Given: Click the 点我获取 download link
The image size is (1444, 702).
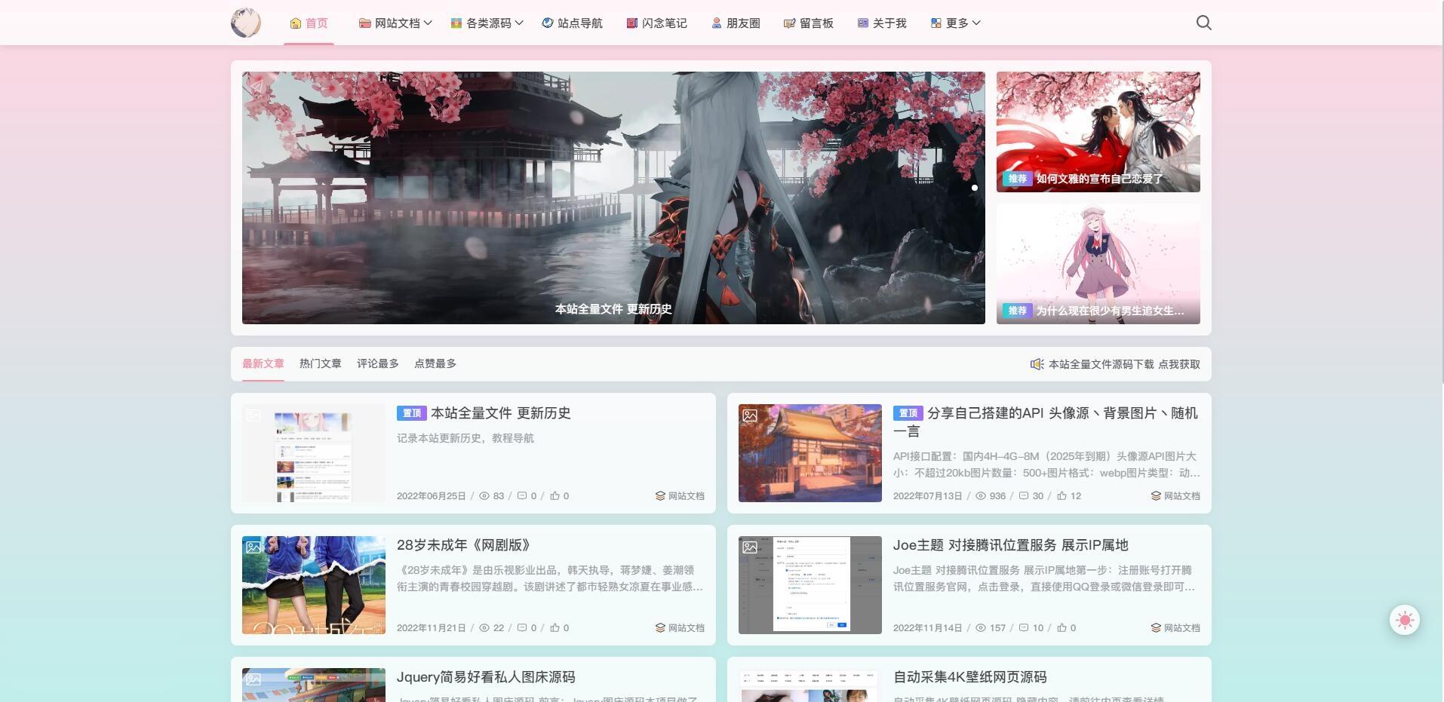Looking at the screenshot, I should pos(1179,364).
